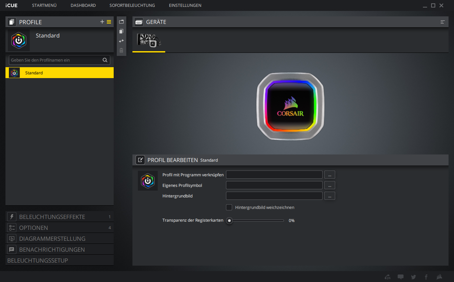Click the trash delete profile icon

tap(121, 50)
